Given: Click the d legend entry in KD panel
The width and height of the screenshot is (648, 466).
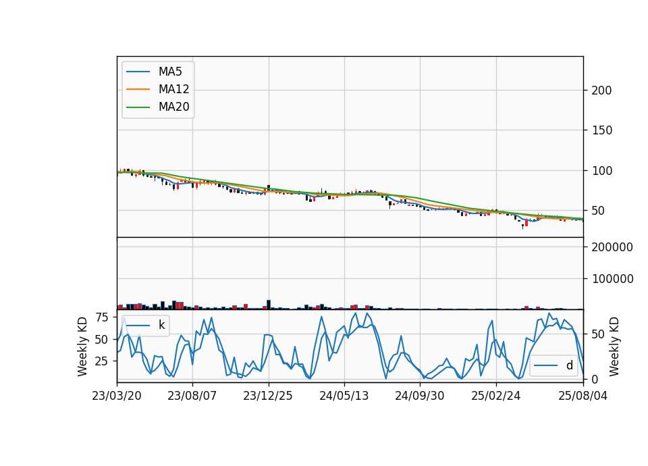Looking at the screenshot, I should pos(553,365).
